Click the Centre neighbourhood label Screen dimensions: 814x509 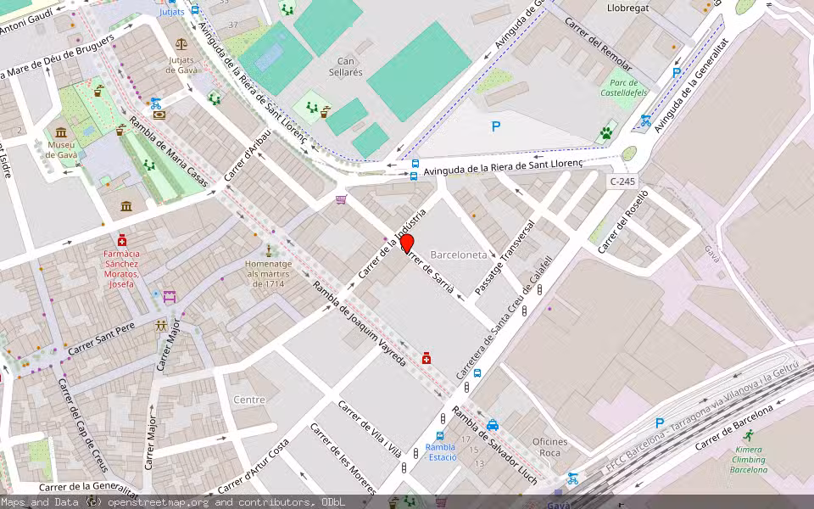tap(249, 400)
